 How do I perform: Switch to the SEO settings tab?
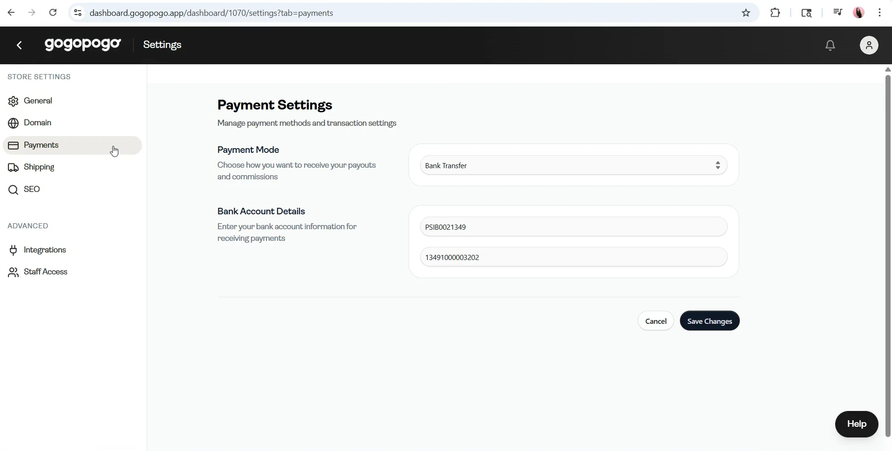pyautogui.click(x=72, y=190)
